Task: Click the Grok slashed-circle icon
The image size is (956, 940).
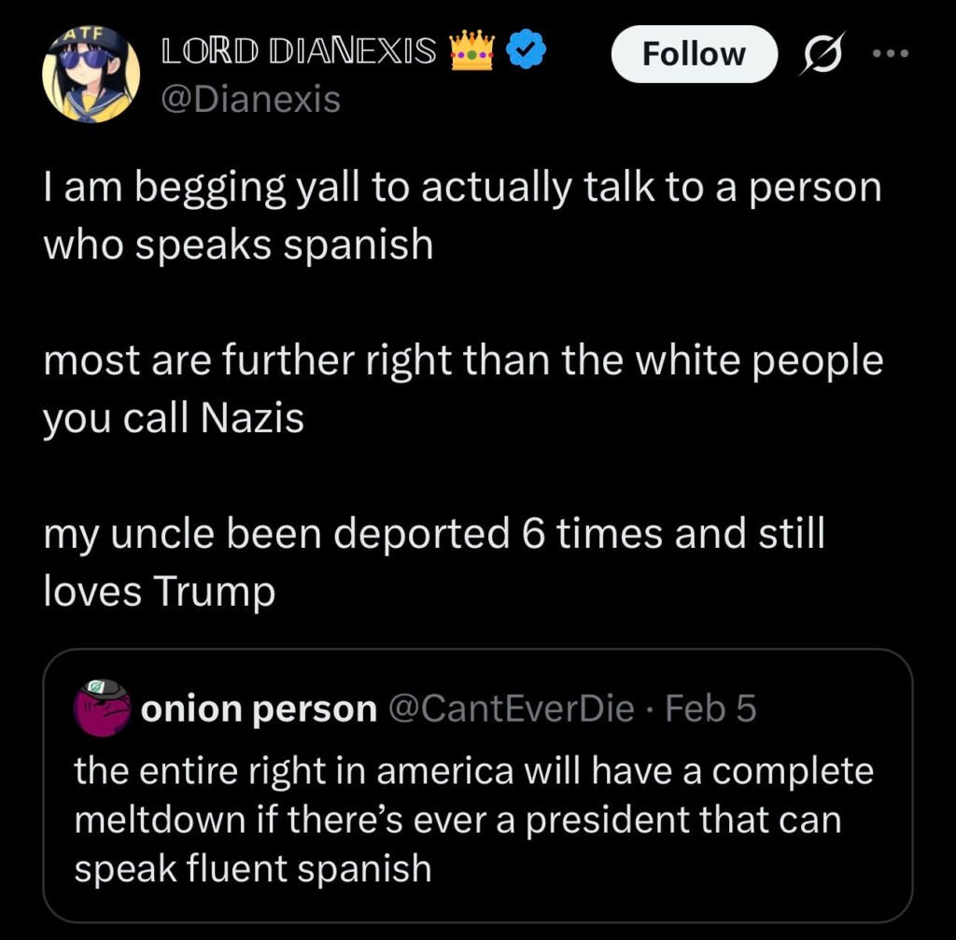Action: (822, 54)
